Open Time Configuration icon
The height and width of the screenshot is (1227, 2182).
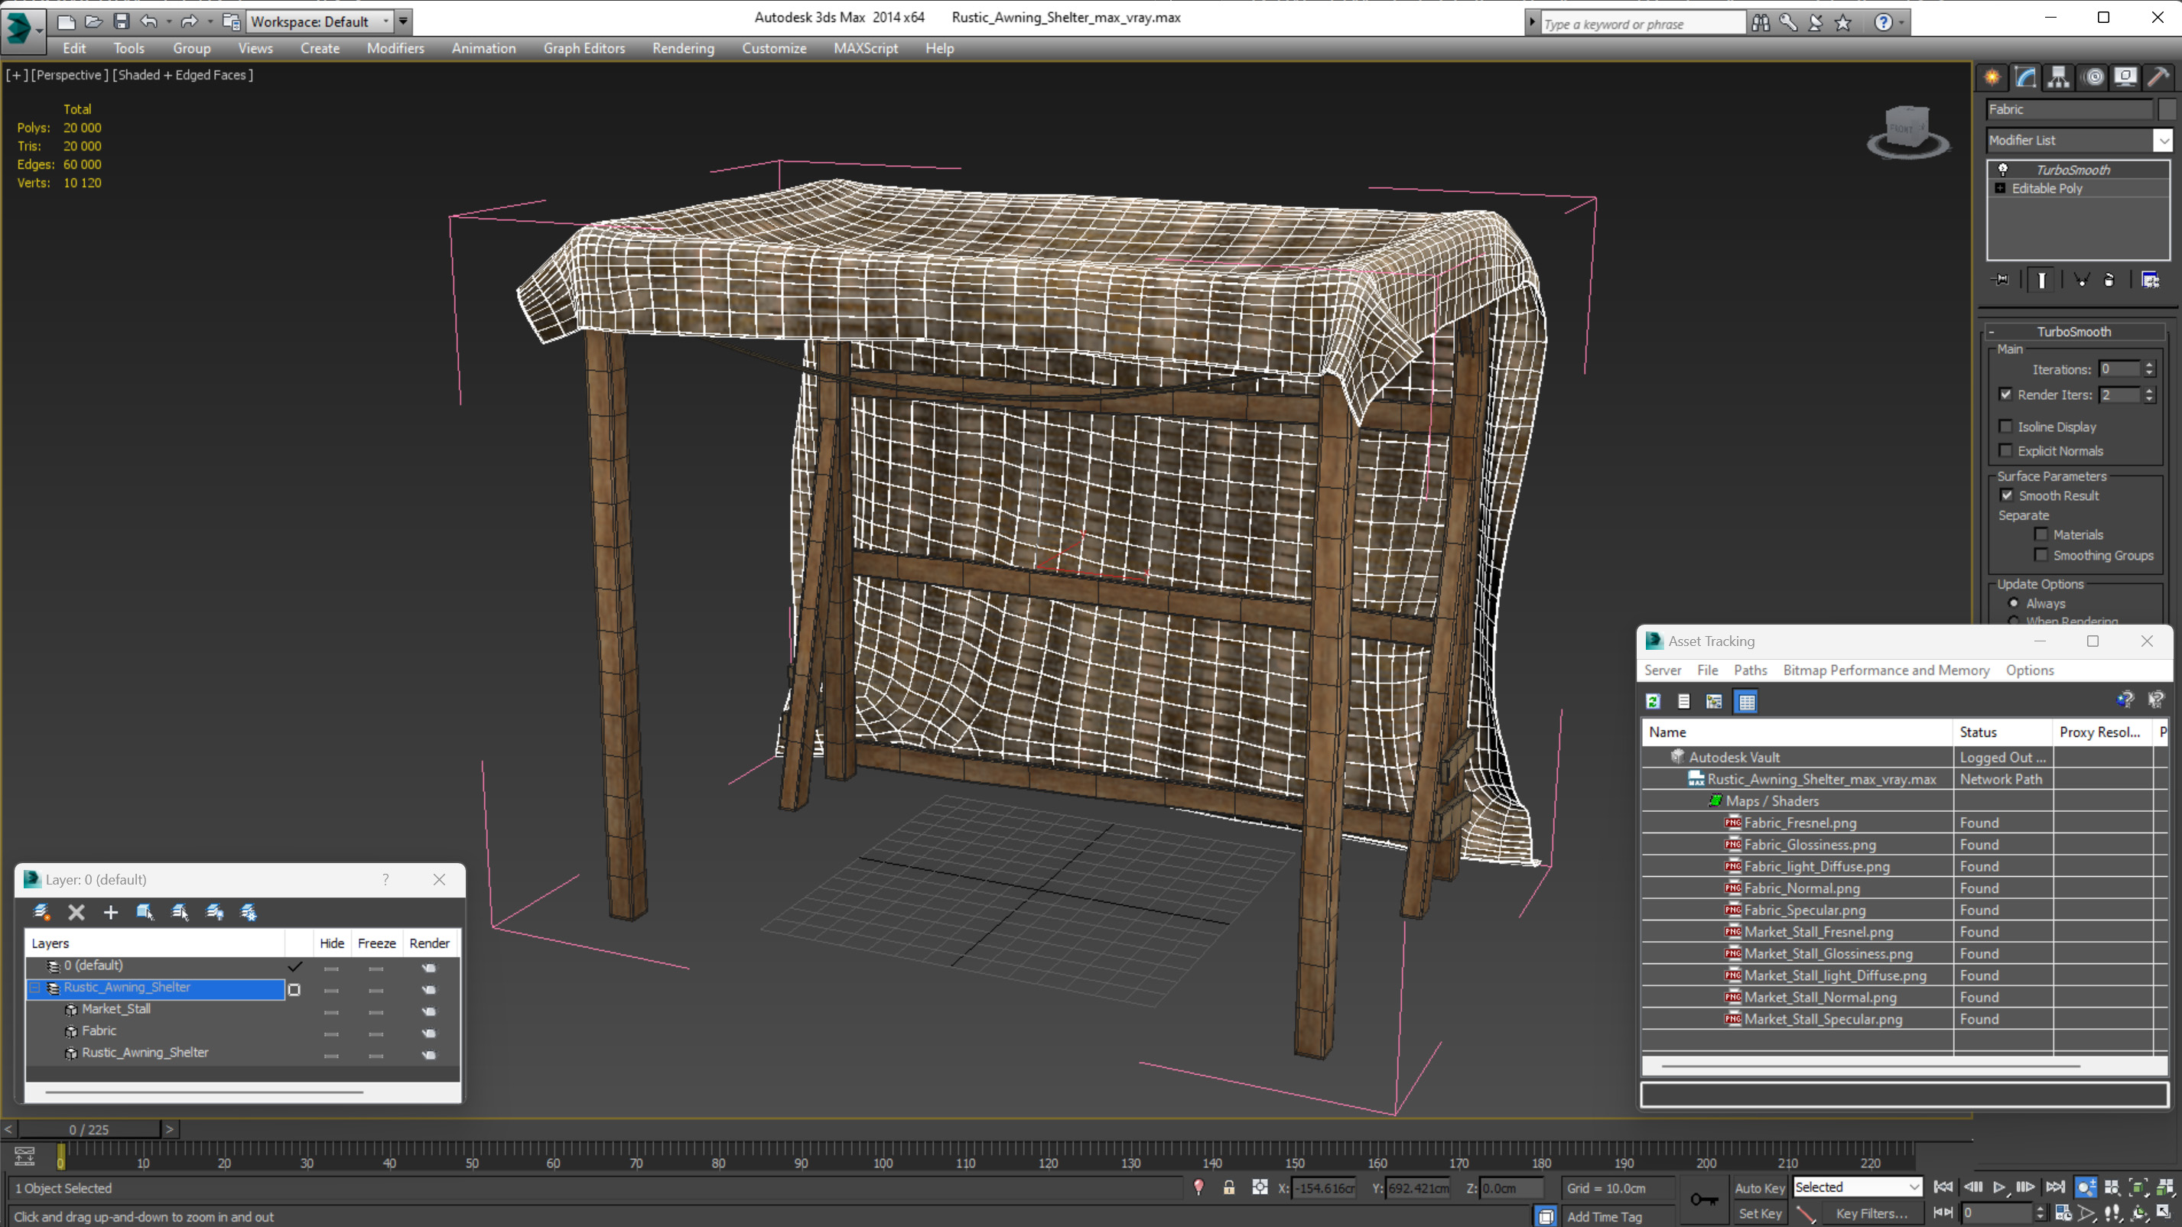(x=2063, y=1212)
